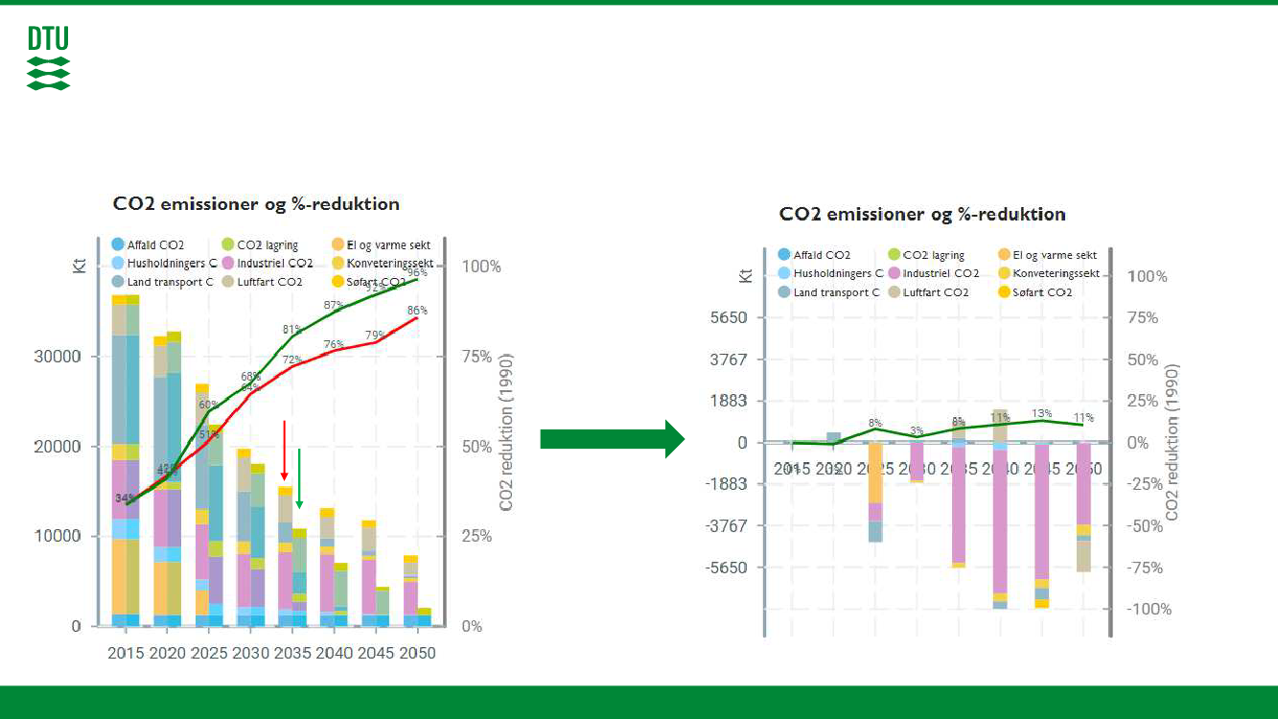Toggle Industriel CO2 legend entry in right chart

934,273
